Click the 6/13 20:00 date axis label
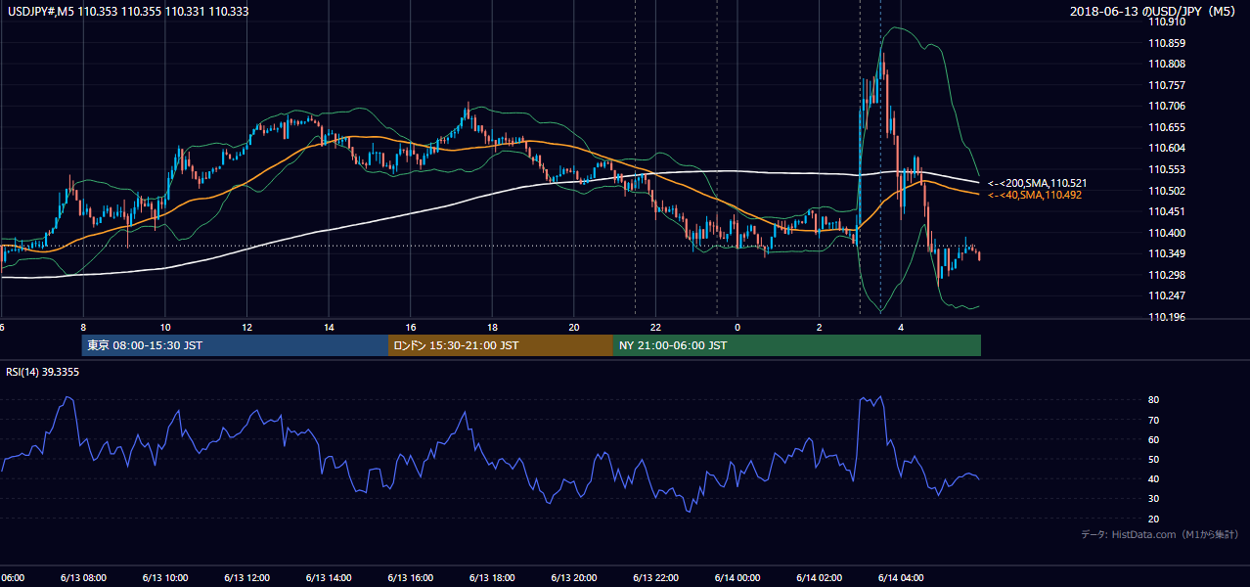 coord(574,578)
